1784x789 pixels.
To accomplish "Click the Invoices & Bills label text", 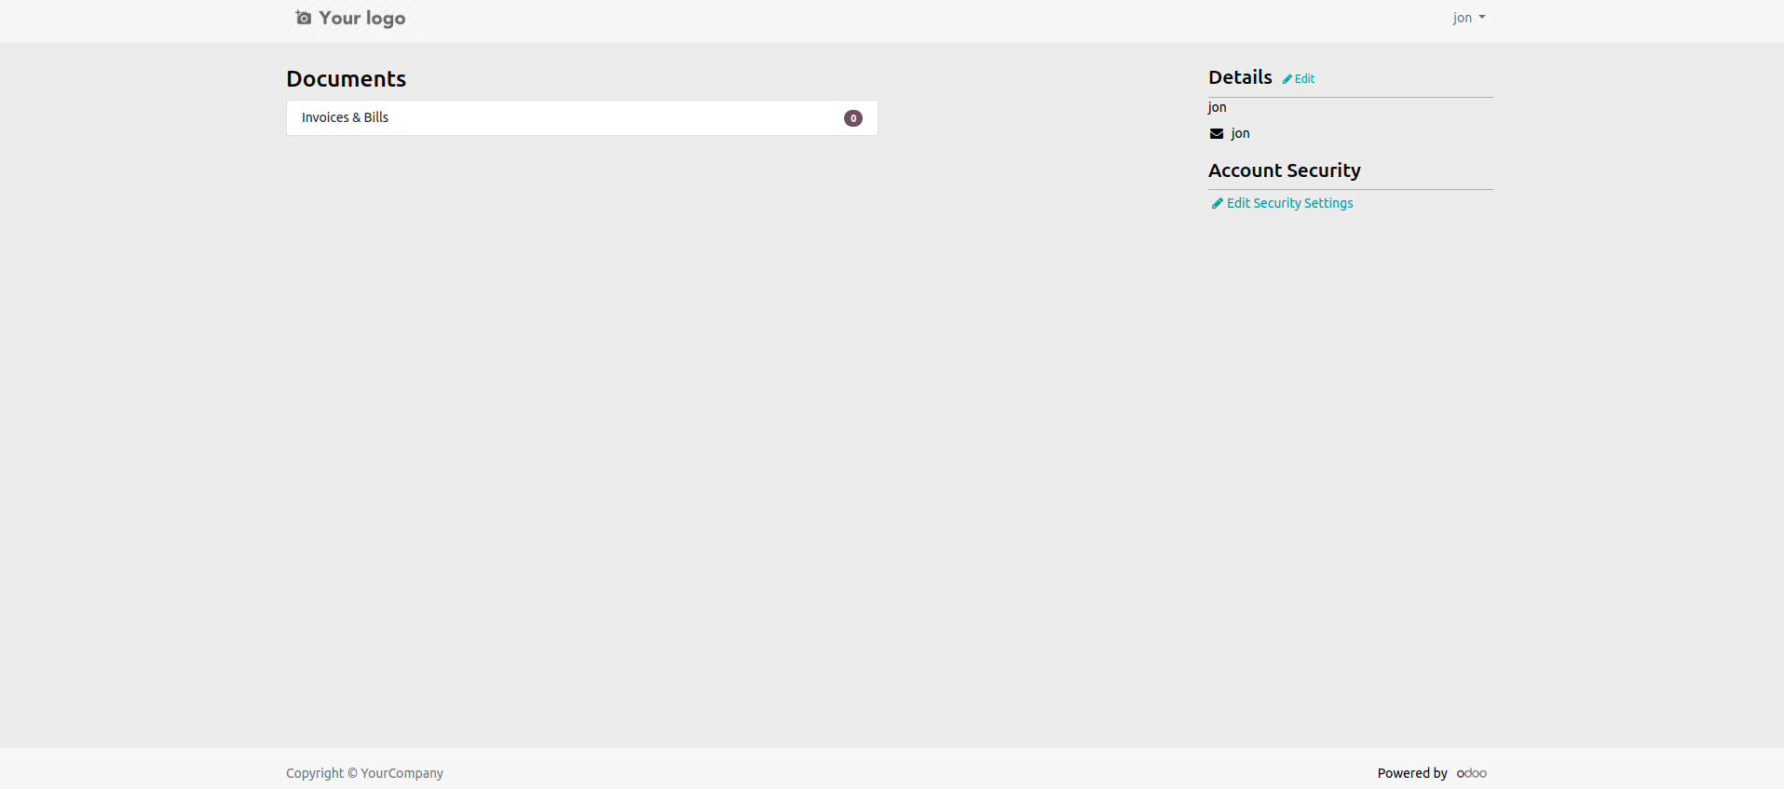I will click(345, 117).
